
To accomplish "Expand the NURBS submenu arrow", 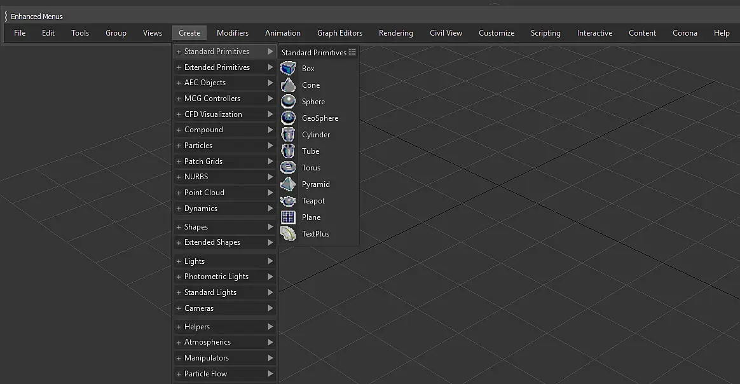I will point(270,177).
